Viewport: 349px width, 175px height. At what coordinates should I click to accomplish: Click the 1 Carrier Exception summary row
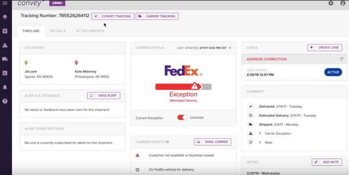click(275, 134)
